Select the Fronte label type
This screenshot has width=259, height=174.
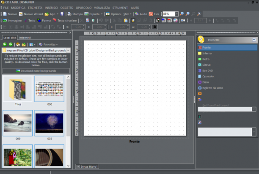[x=227, y=47]
